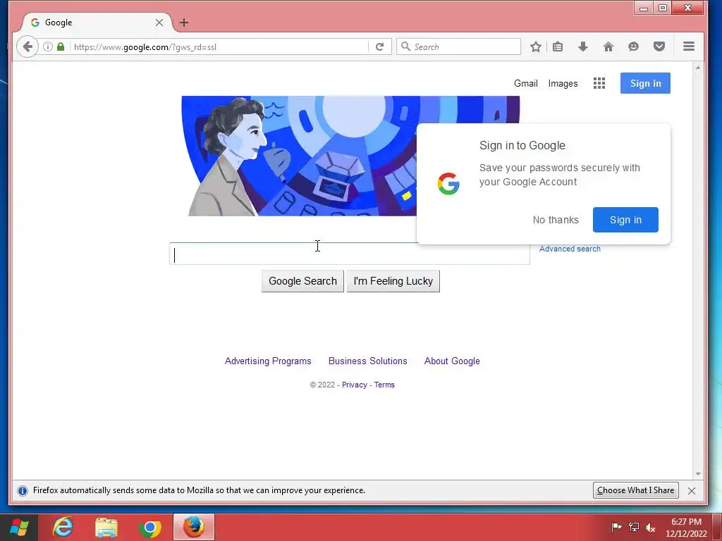Select the Firefox taskbar button
The width and height of the screenshot is (722, 541).
tap(194, 527)
